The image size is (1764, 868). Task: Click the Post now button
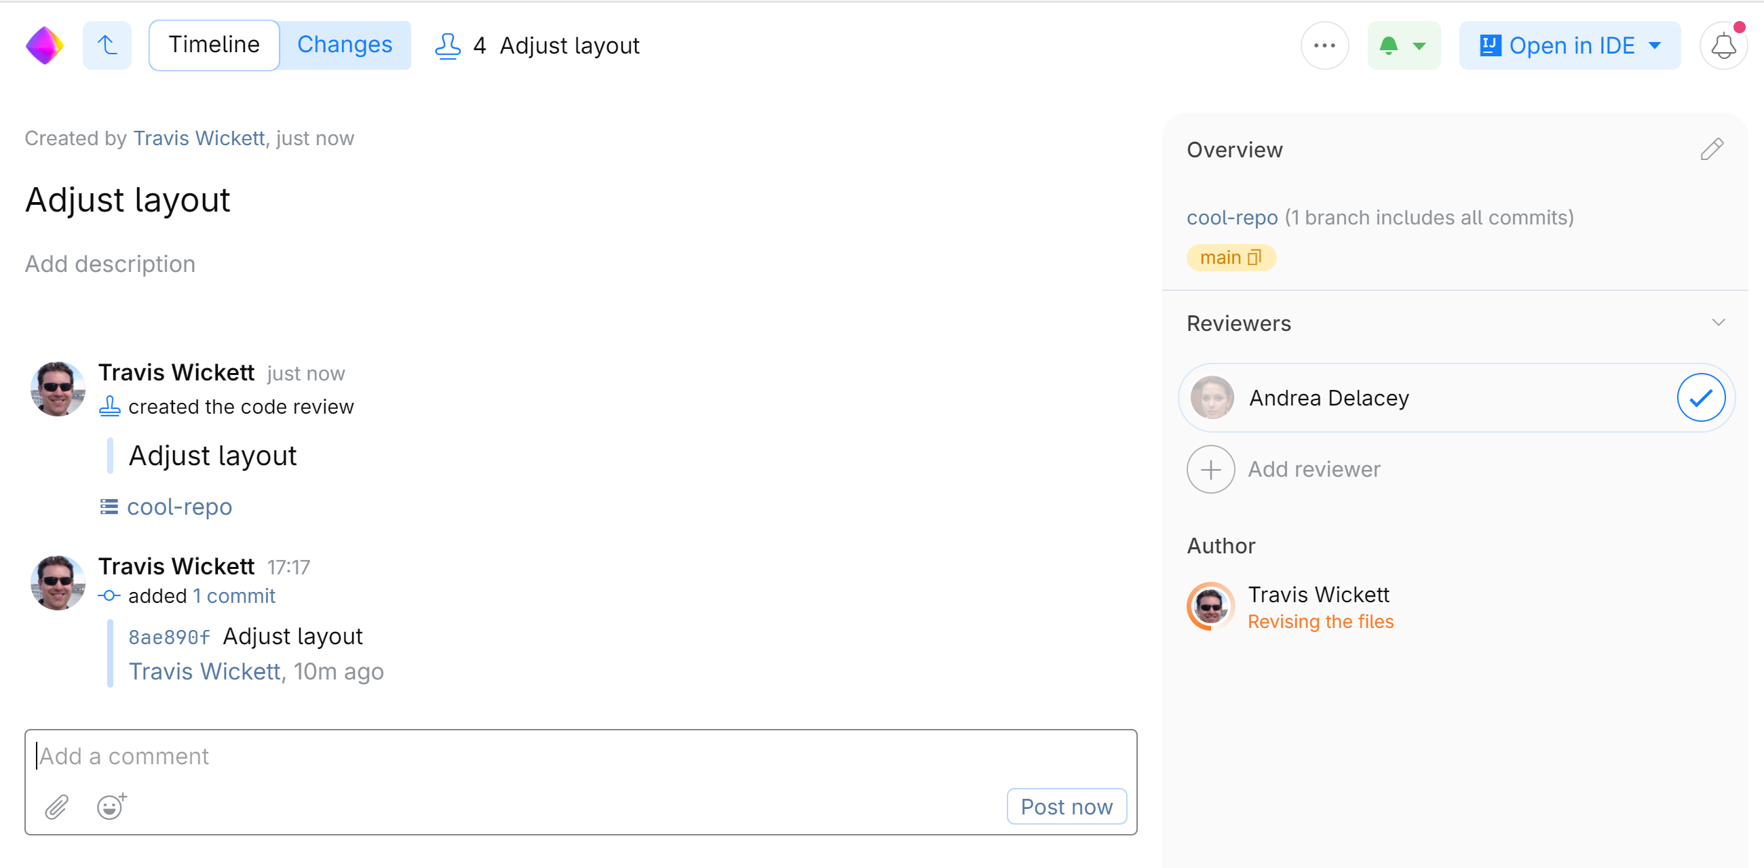1067,806
